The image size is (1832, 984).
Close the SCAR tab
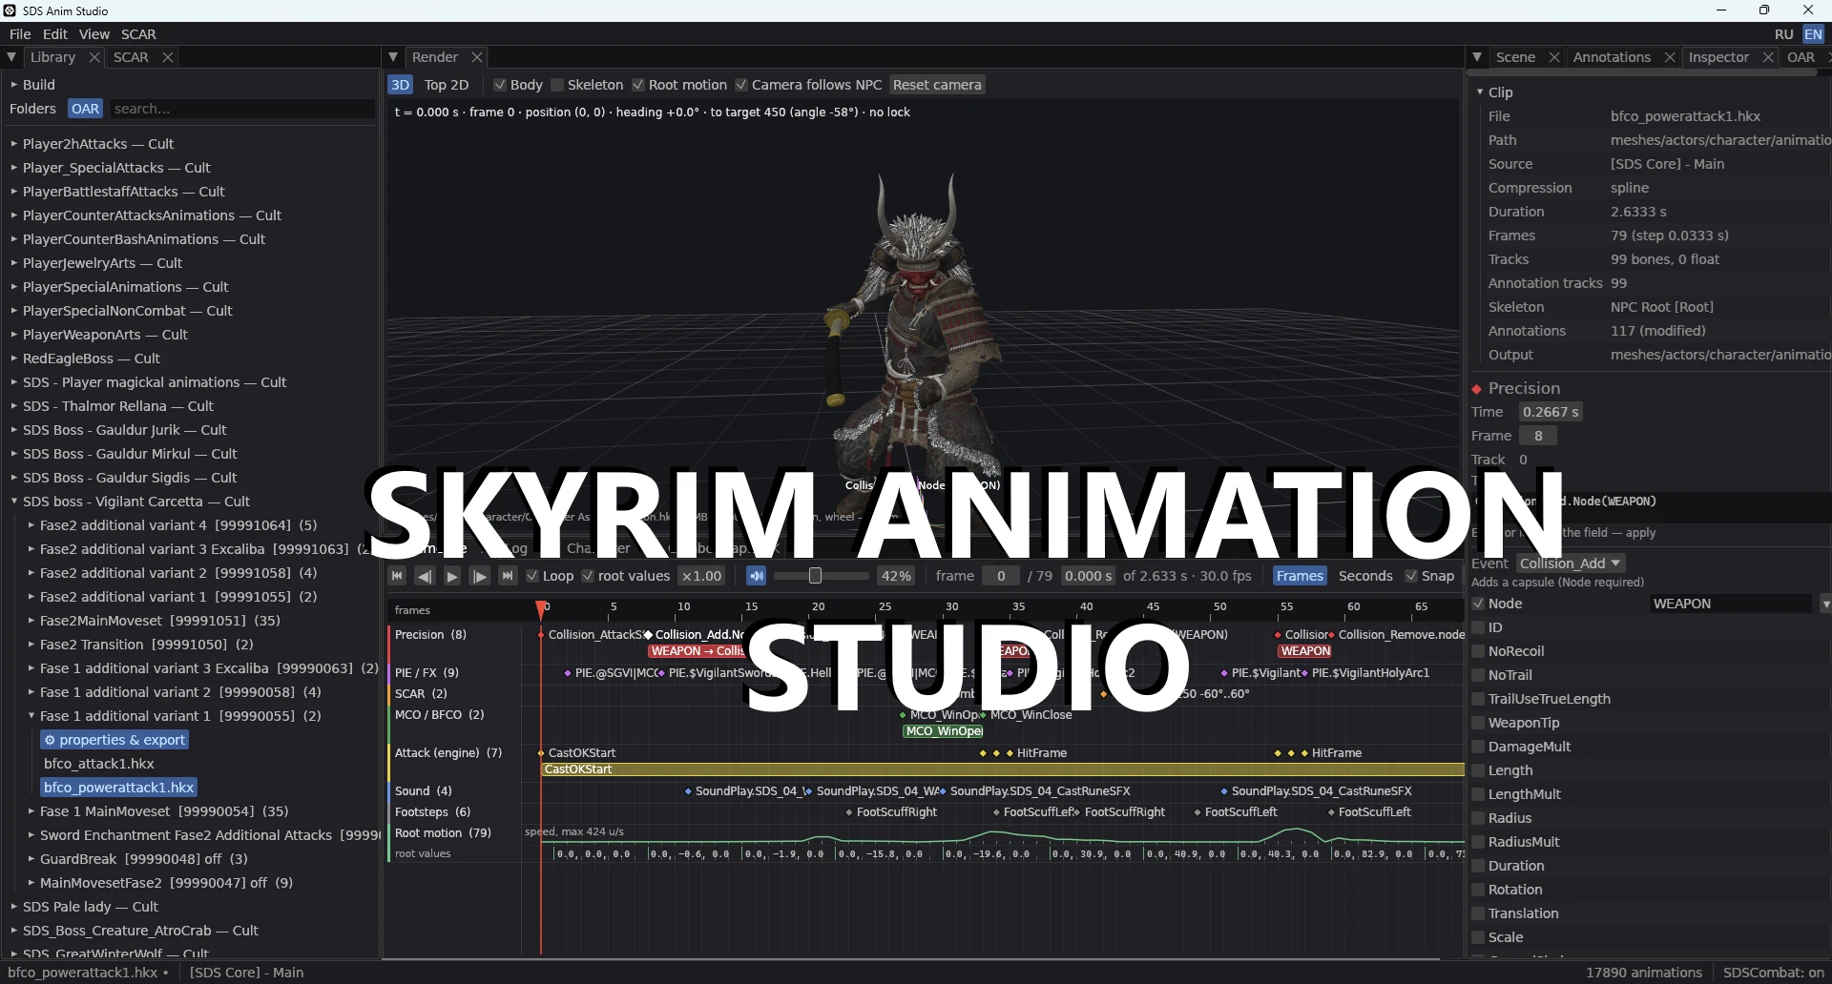coord(168,57)
